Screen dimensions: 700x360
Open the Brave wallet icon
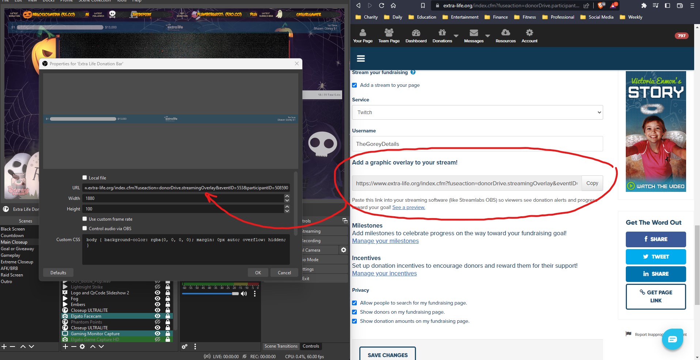click(680, 5)
